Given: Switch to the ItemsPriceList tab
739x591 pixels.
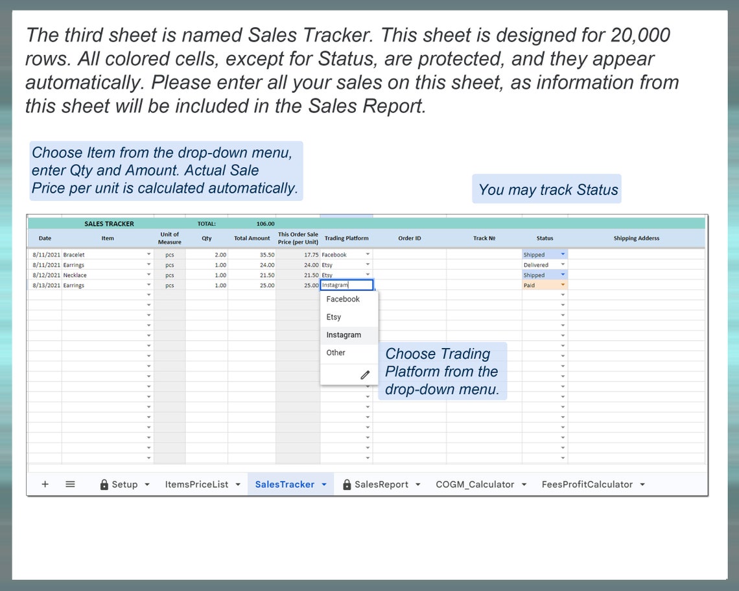Looking at the screenshot, I should point(198,484).
